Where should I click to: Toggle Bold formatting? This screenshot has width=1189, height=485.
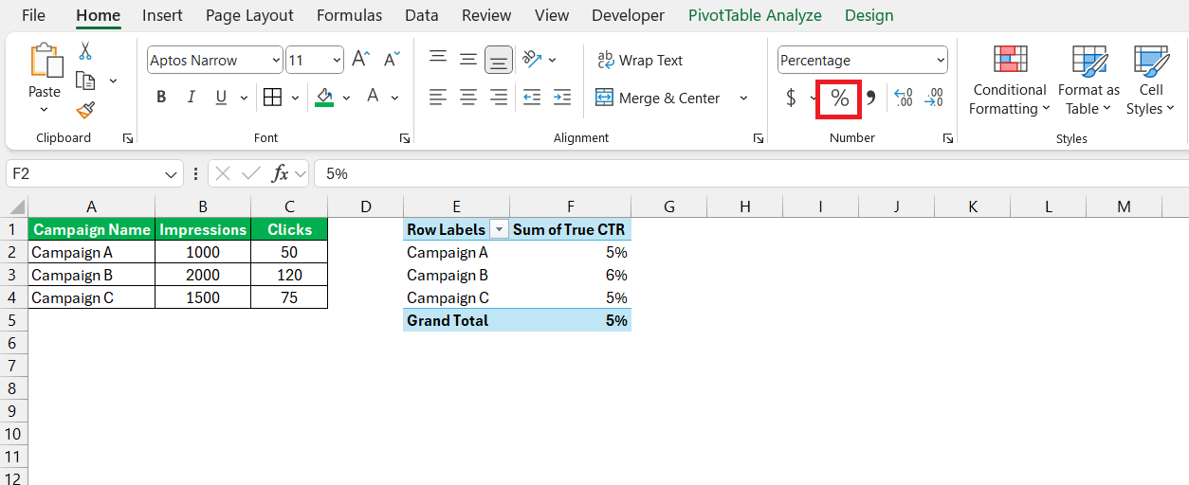pyautogui.click(x=161, y=97)
